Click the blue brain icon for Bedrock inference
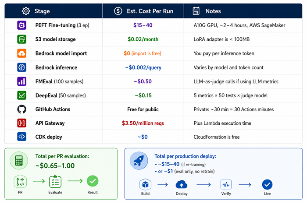The image size is (307, 204). click(22, 67)
